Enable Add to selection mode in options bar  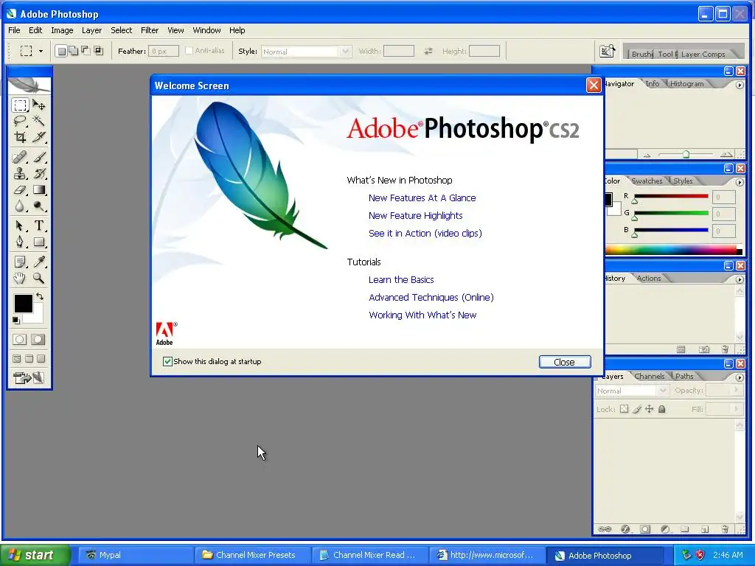[74, 51]
